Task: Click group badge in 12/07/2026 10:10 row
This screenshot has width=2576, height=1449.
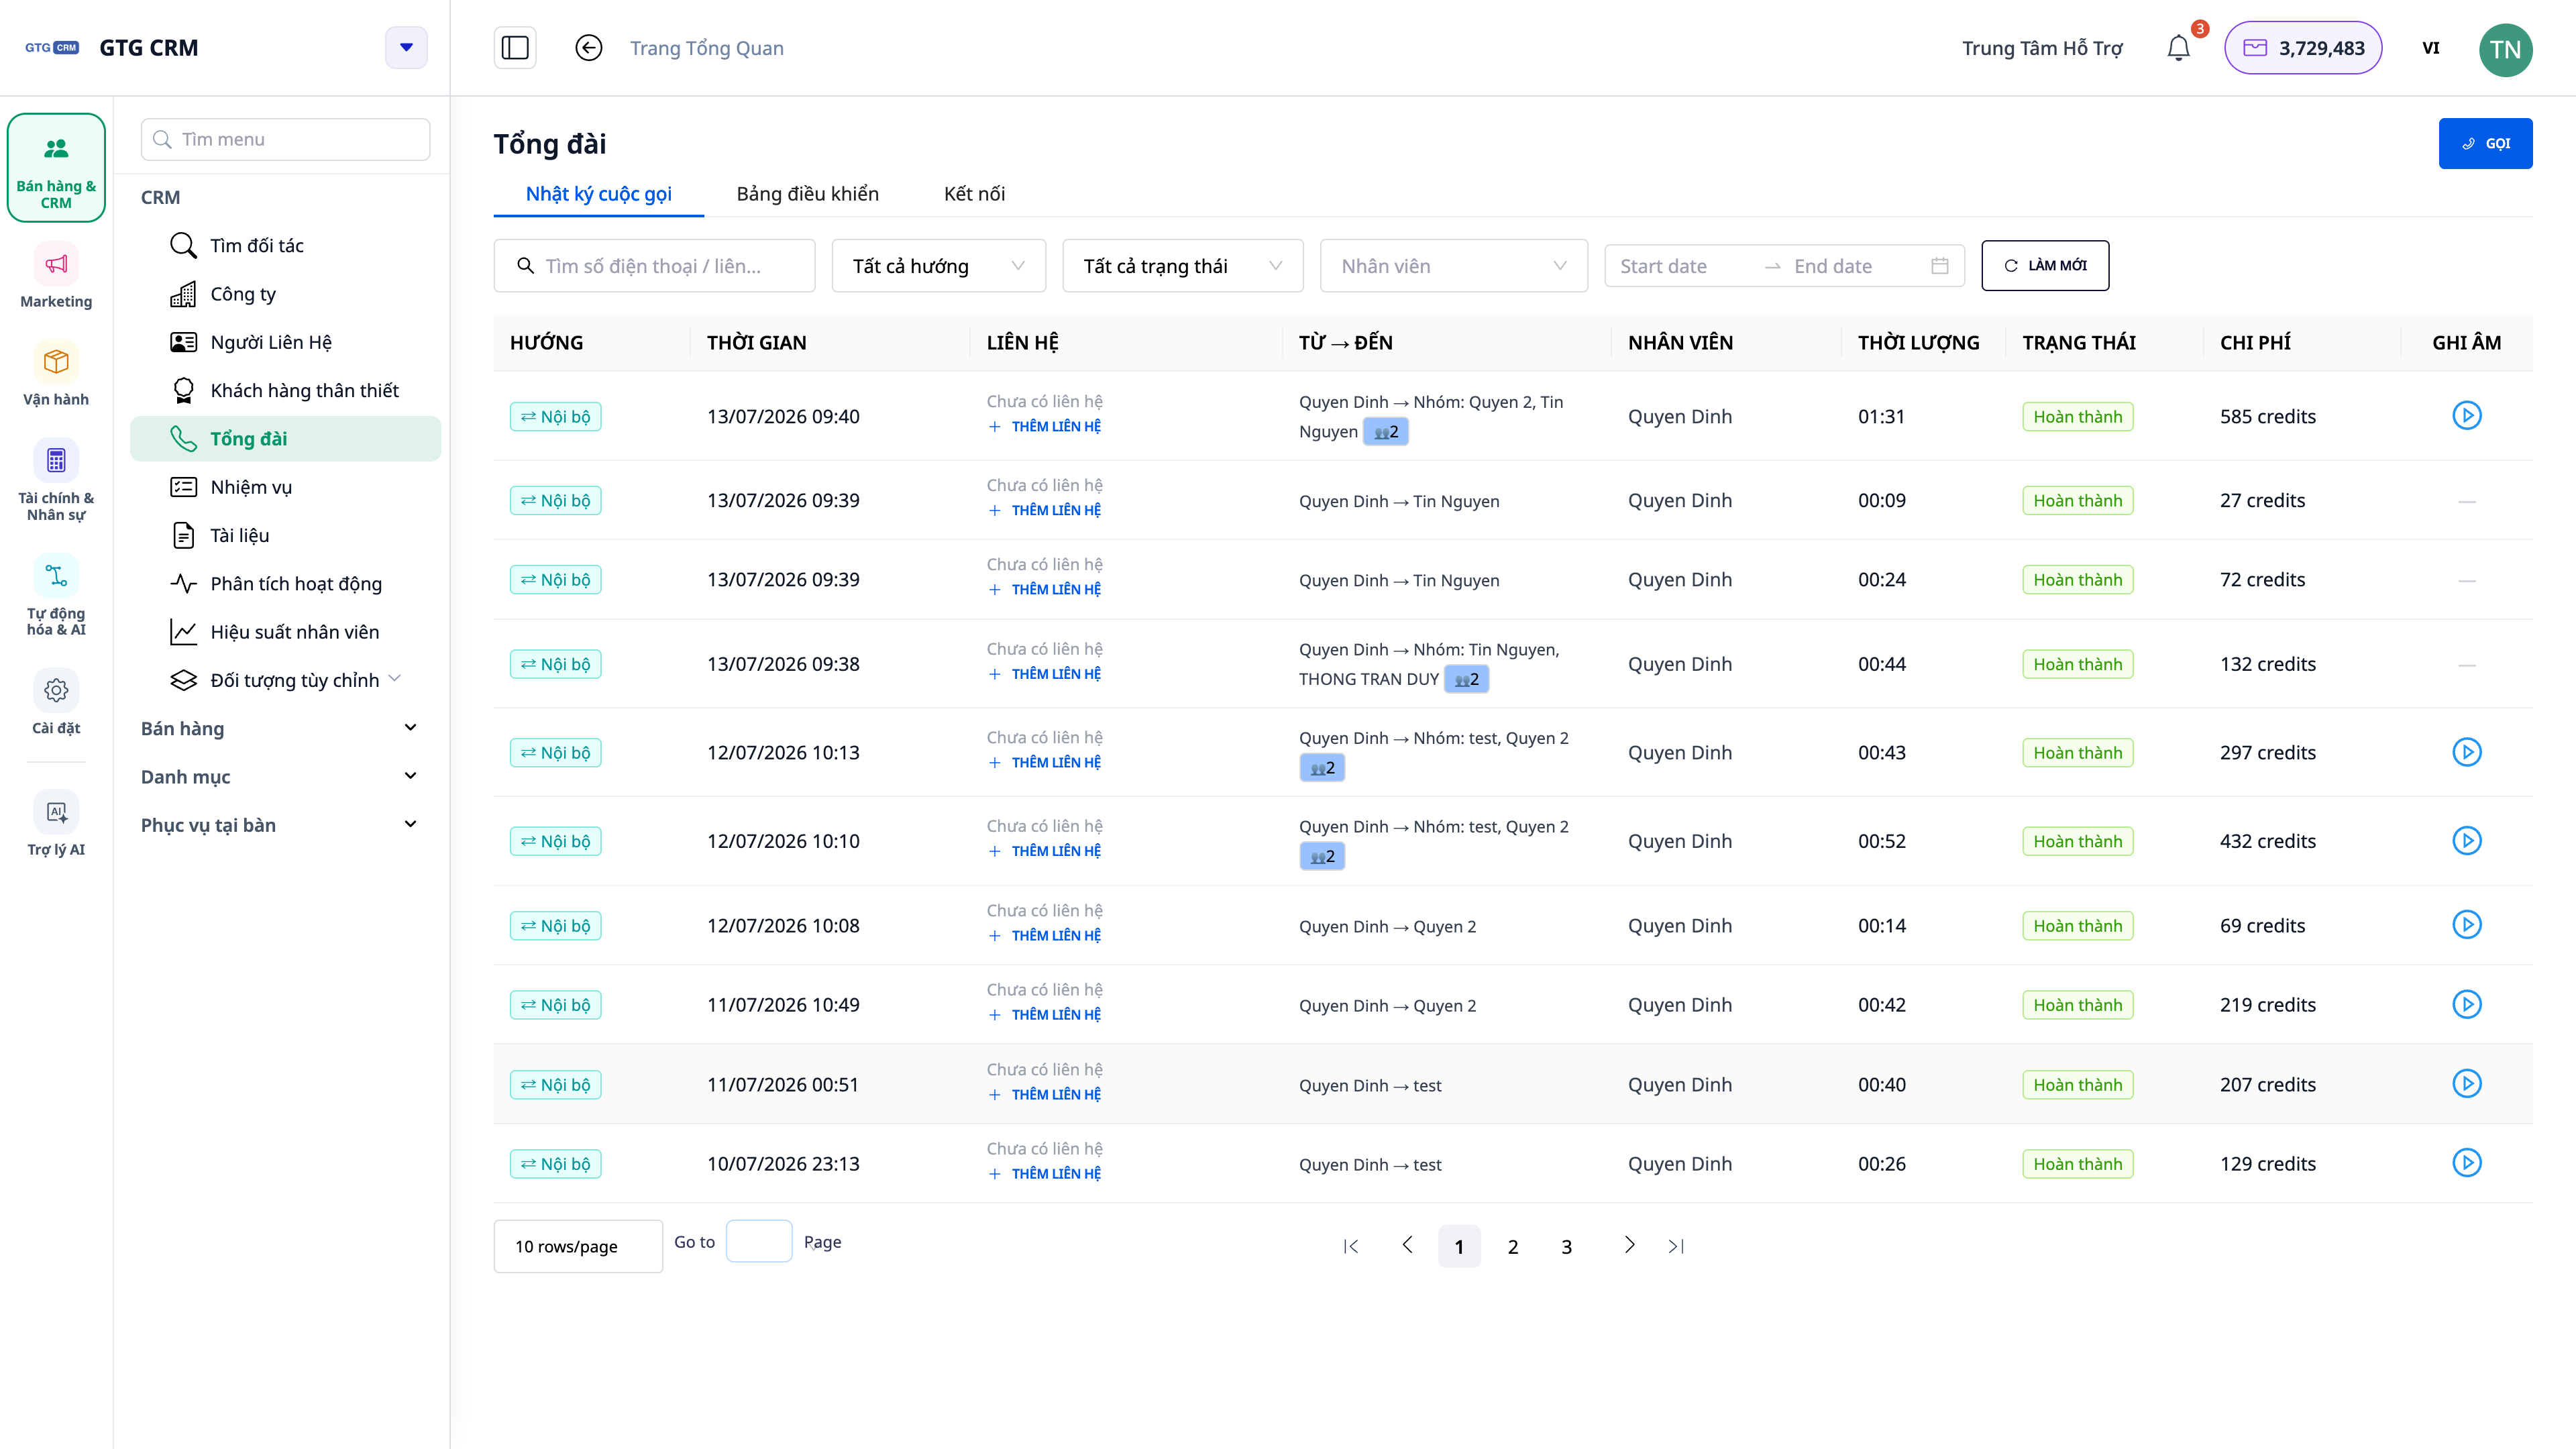Action: coord(1322,857)
